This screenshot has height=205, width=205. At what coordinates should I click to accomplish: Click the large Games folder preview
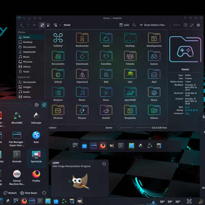point(185,49)
